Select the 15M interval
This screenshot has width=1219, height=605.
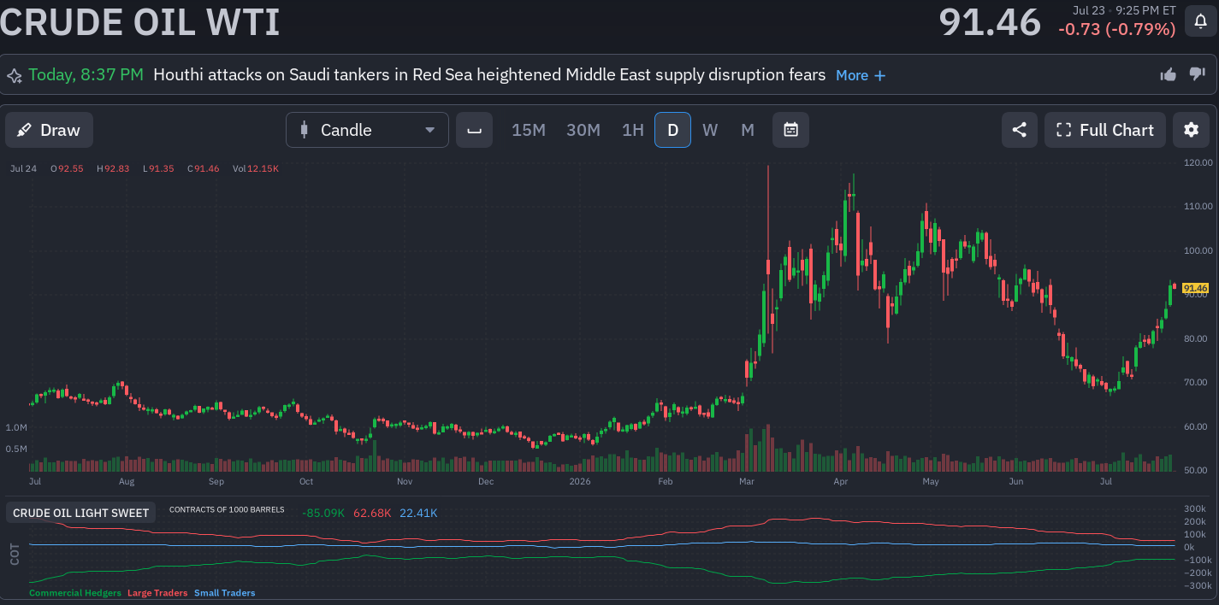pos(529,130)
